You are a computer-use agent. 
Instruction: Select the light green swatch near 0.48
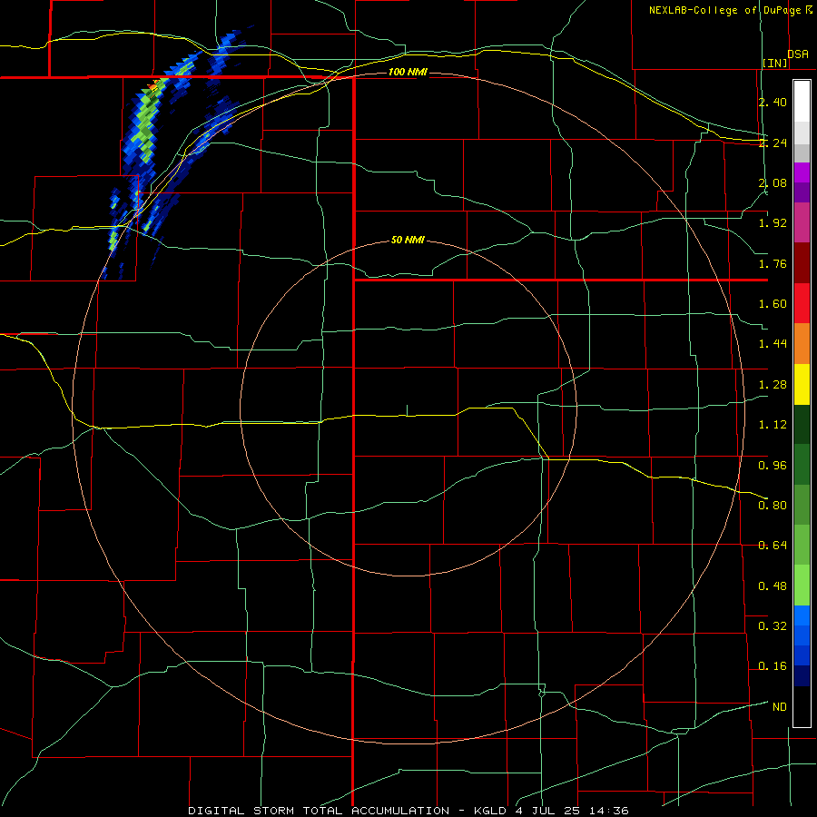(x=802, y=586)
